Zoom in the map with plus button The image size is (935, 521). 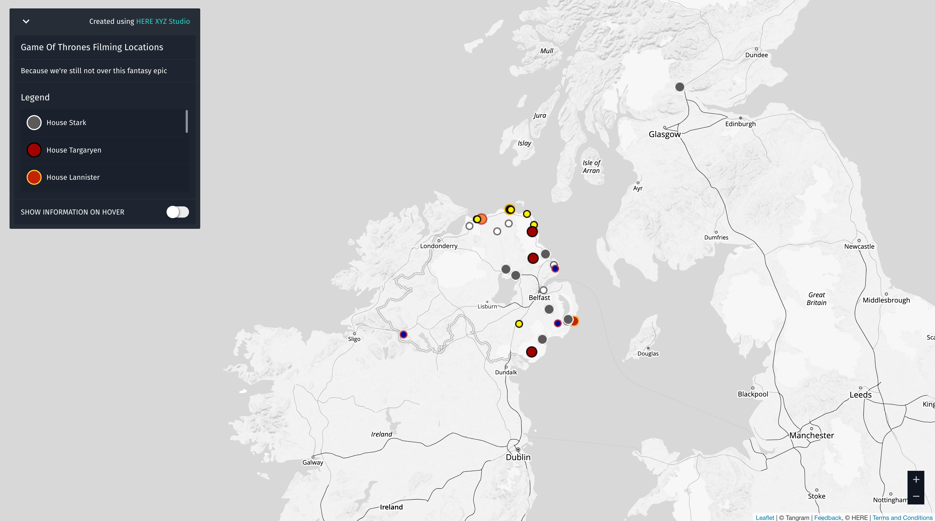pos(916,479)
